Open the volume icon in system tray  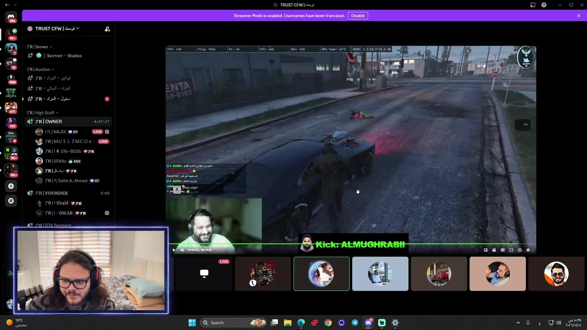click(x=559, y=323)
